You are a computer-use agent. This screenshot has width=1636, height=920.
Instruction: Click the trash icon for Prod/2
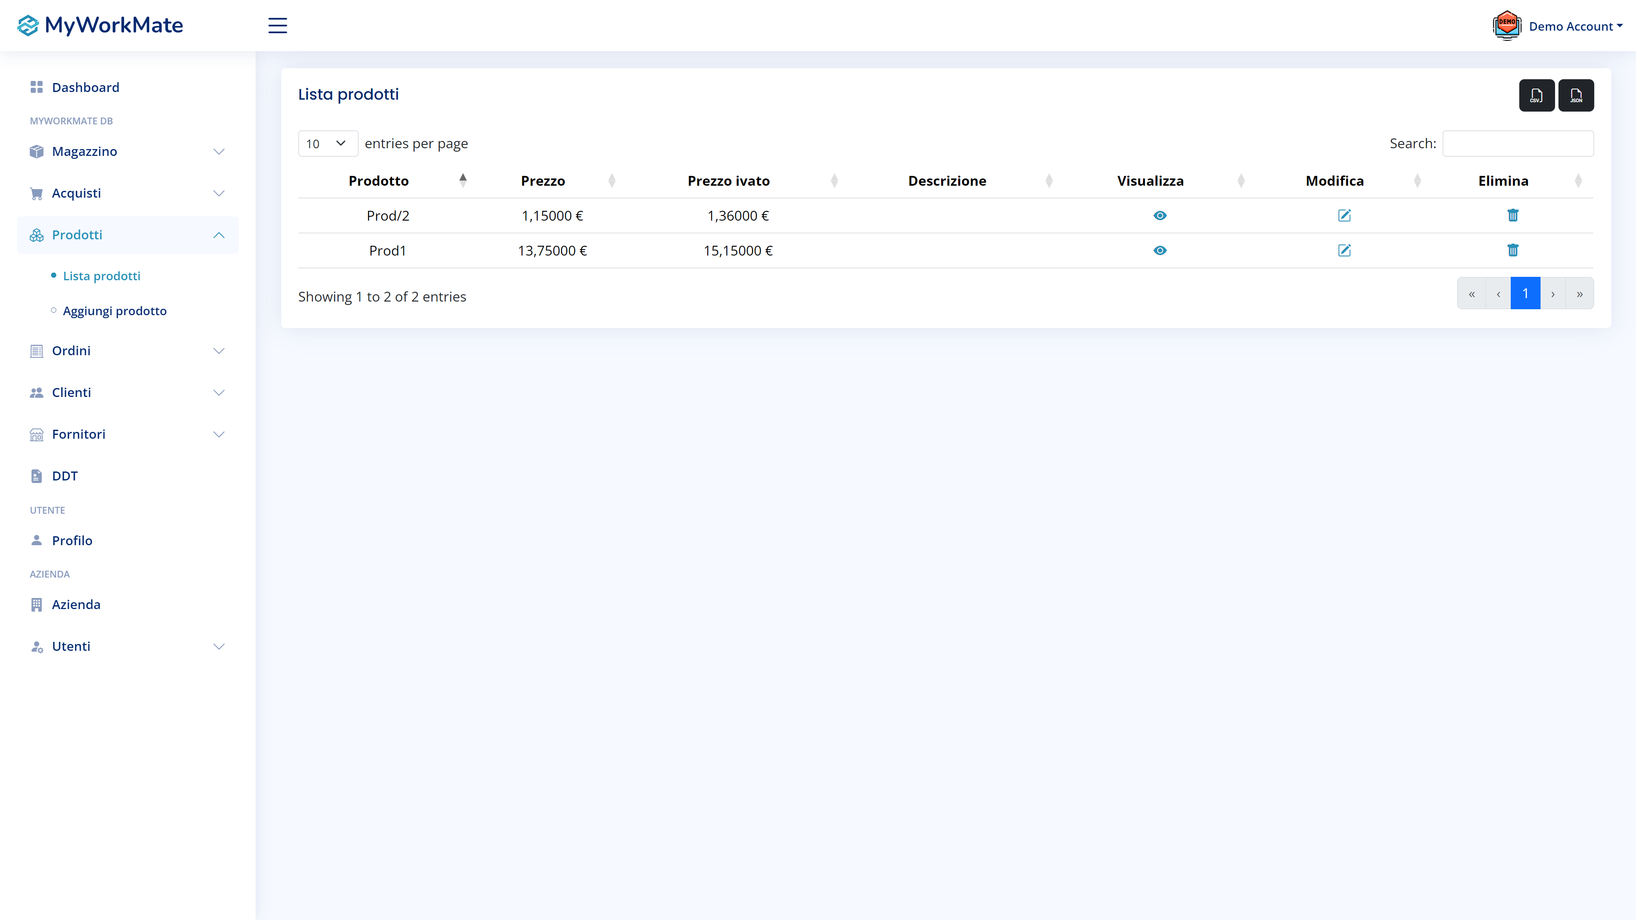pyautogui.click(x=1513, y=215)
